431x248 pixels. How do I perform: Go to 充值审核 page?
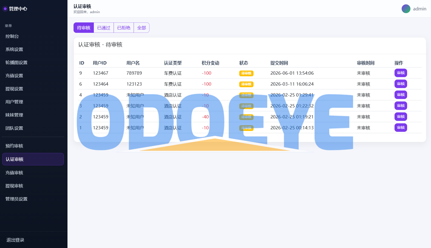[x=33, y=173]
